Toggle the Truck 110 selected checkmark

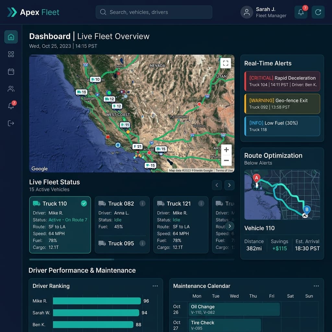(x=84, y=204)
